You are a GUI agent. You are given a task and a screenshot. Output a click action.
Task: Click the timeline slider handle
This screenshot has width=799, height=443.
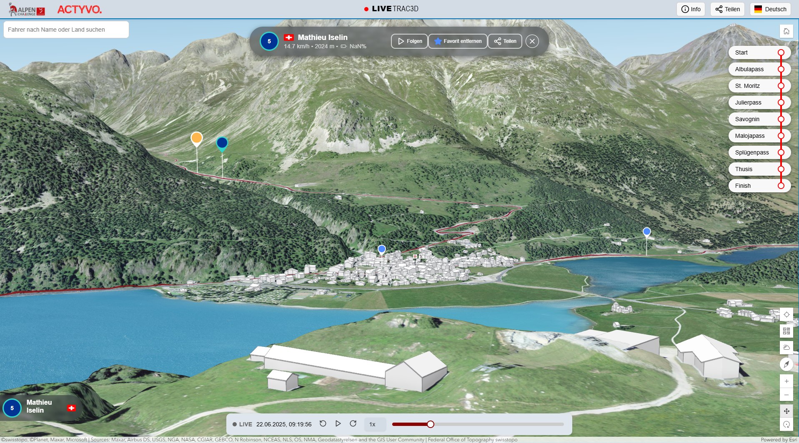[431, 424]
